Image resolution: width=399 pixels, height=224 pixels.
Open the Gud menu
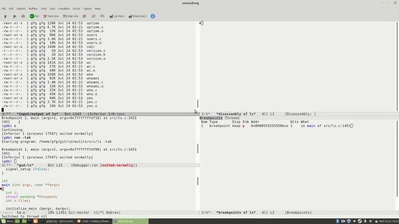pos(52,9)
